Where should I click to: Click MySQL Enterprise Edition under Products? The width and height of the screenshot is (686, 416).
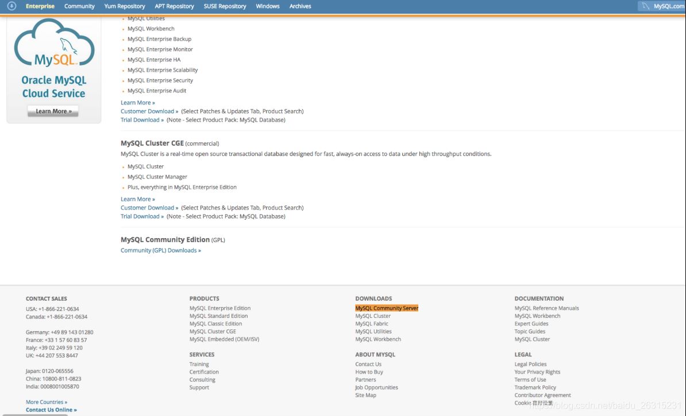point(220,308)
